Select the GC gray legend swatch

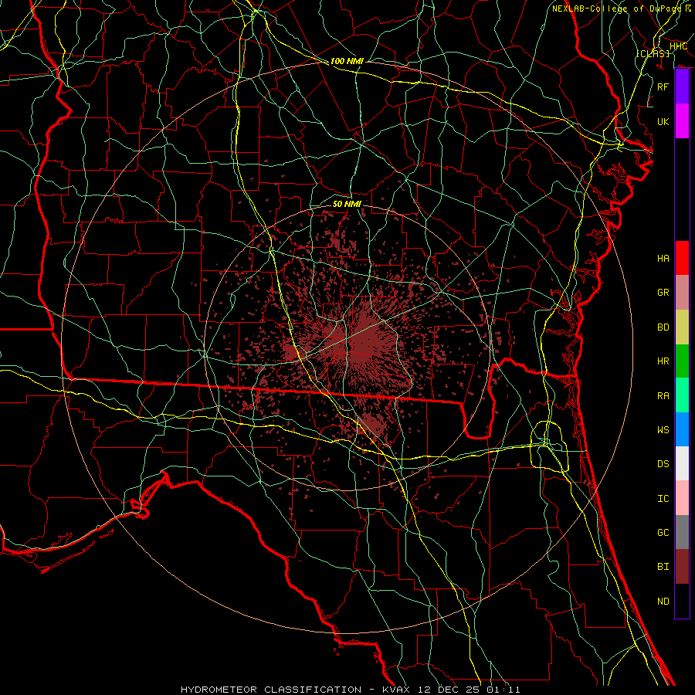pyautogui.click(x=682, y=532)
